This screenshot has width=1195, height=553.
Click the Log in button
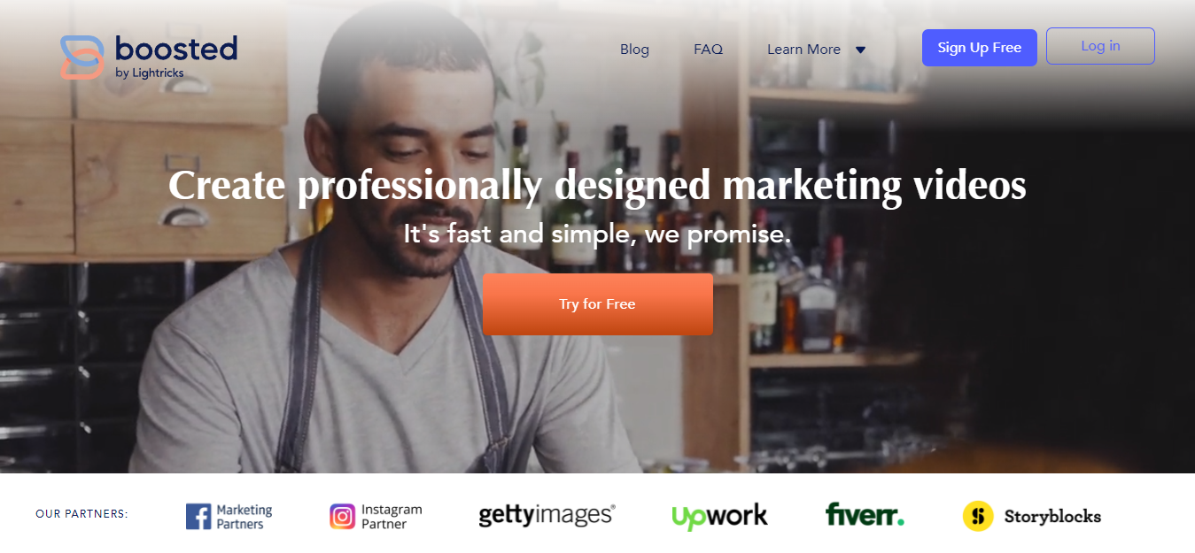[1100, 46]
